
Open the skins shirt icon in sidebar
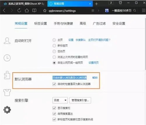(x=7, y=92)
